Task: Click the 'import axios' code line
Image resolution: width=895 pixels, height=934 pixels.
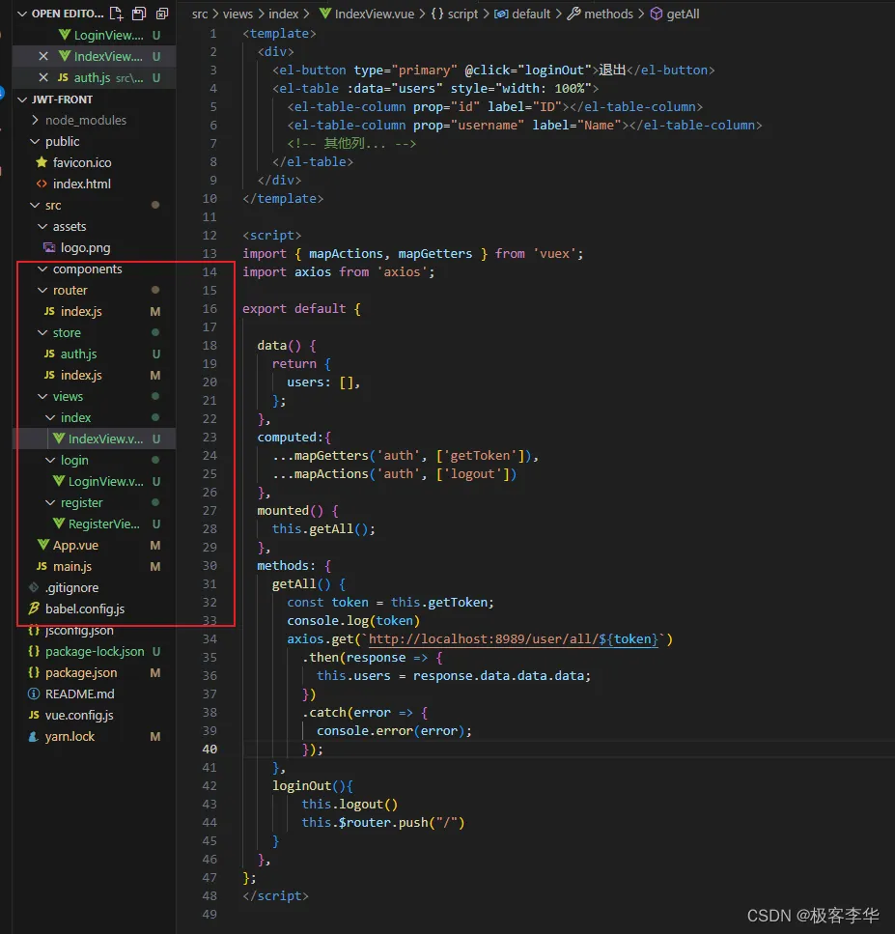Action: 338,272
